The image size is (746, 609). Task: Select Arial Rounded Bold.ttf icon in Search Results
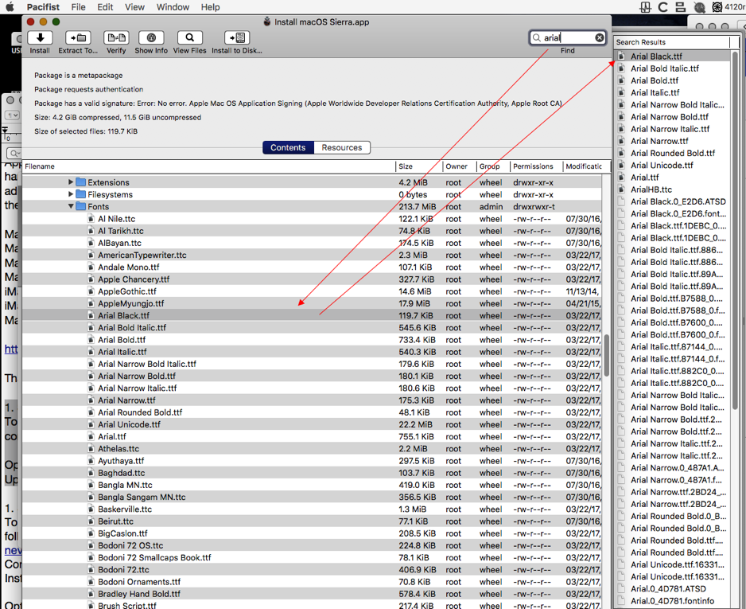[x=621, y=153]
